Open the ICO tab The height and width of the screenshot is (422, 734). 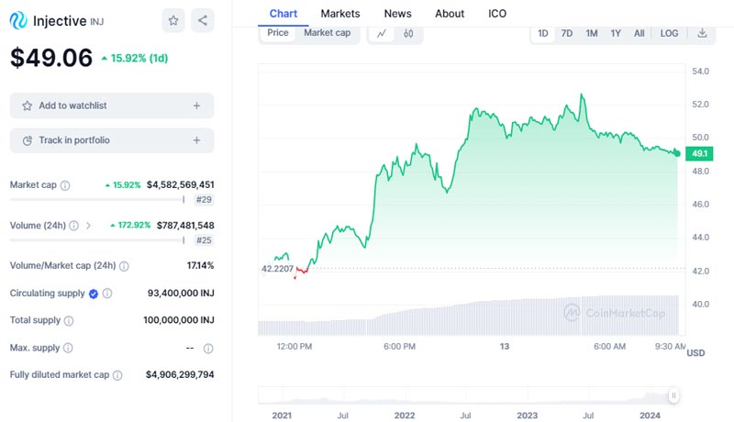click(x=497, y=14)
